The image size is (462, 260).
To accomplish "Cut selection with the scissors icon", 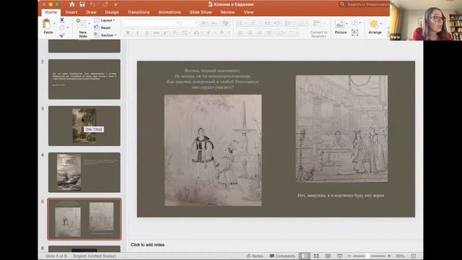I will pyautogui.click(x=62, y=20).
